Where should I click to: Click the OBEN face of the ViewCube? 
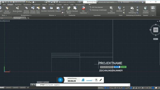[x=156, y=30]
